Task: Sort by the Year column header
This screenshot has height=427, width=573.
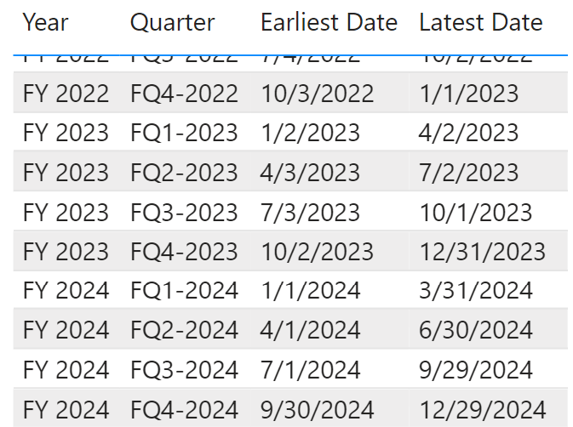Action: pos(45,23)
